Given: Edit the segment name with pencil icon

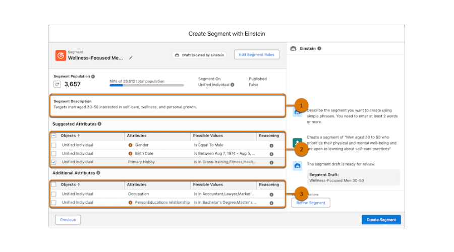Looking at the screenshot, I should click(x=131, y=58).
